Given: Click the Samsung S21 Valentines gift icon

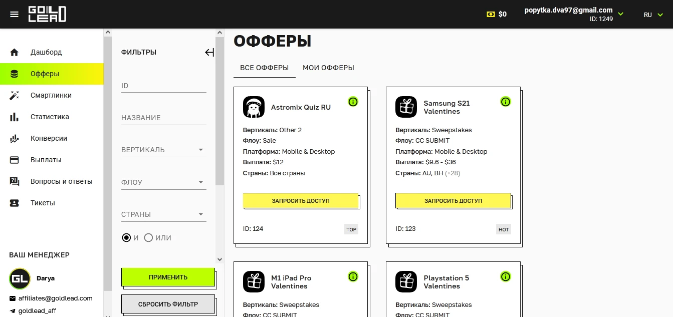Looking at the screenshot, I should pos(406,107).
